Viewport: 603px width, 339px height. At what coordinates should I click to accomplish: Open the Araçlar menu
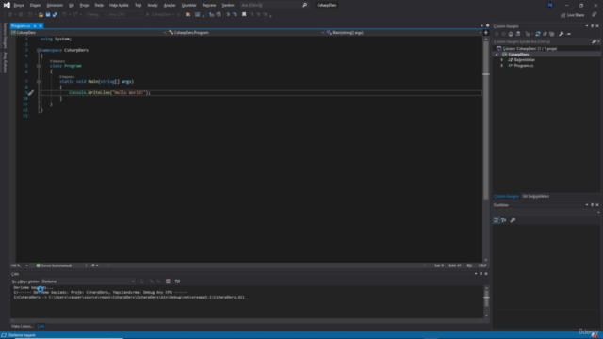[x=170, y=5]
